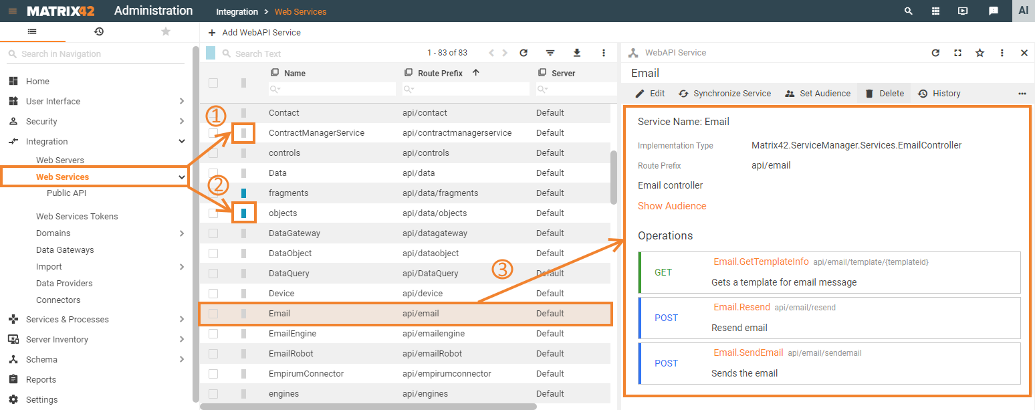Click the history clock icon in sidebar
Image resolution: width=1035 pixels, height=410 pixels.
coord(99,31)
